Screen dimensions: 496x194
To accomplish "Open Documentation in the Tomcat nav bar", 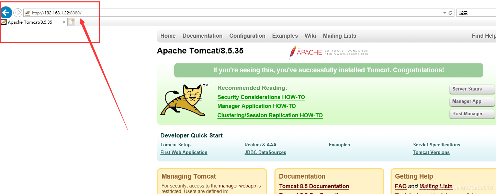I will [x=202, y=36].
